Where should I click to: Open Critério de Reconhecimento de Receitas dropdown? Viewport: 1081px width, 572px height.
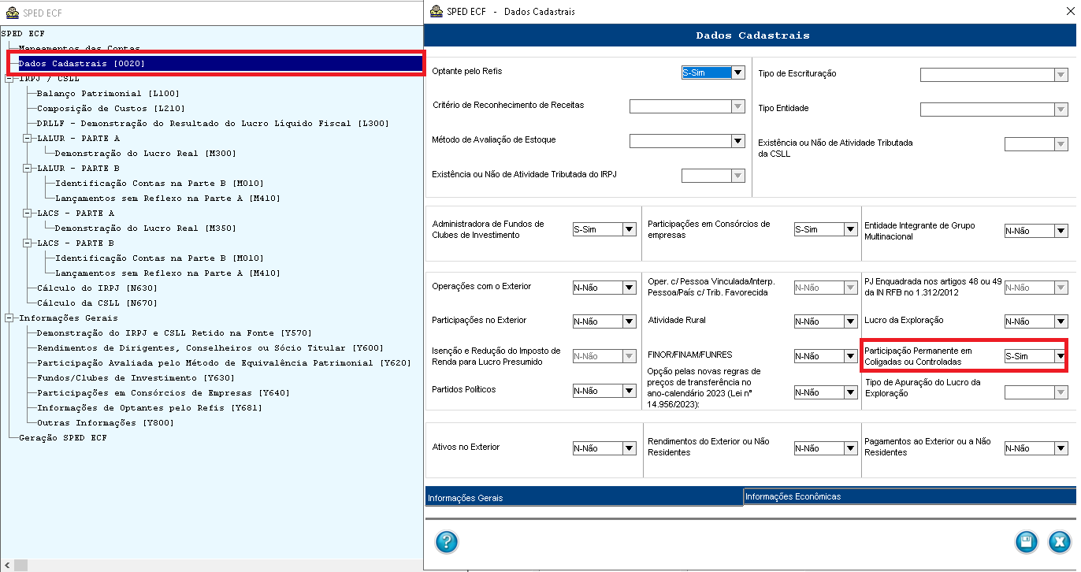tap(738, 106)
